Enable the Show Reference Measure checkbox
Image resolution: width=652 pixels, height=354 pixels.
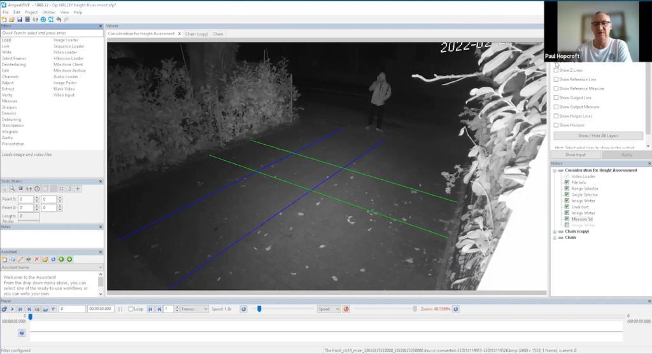[x=556, y=88]
